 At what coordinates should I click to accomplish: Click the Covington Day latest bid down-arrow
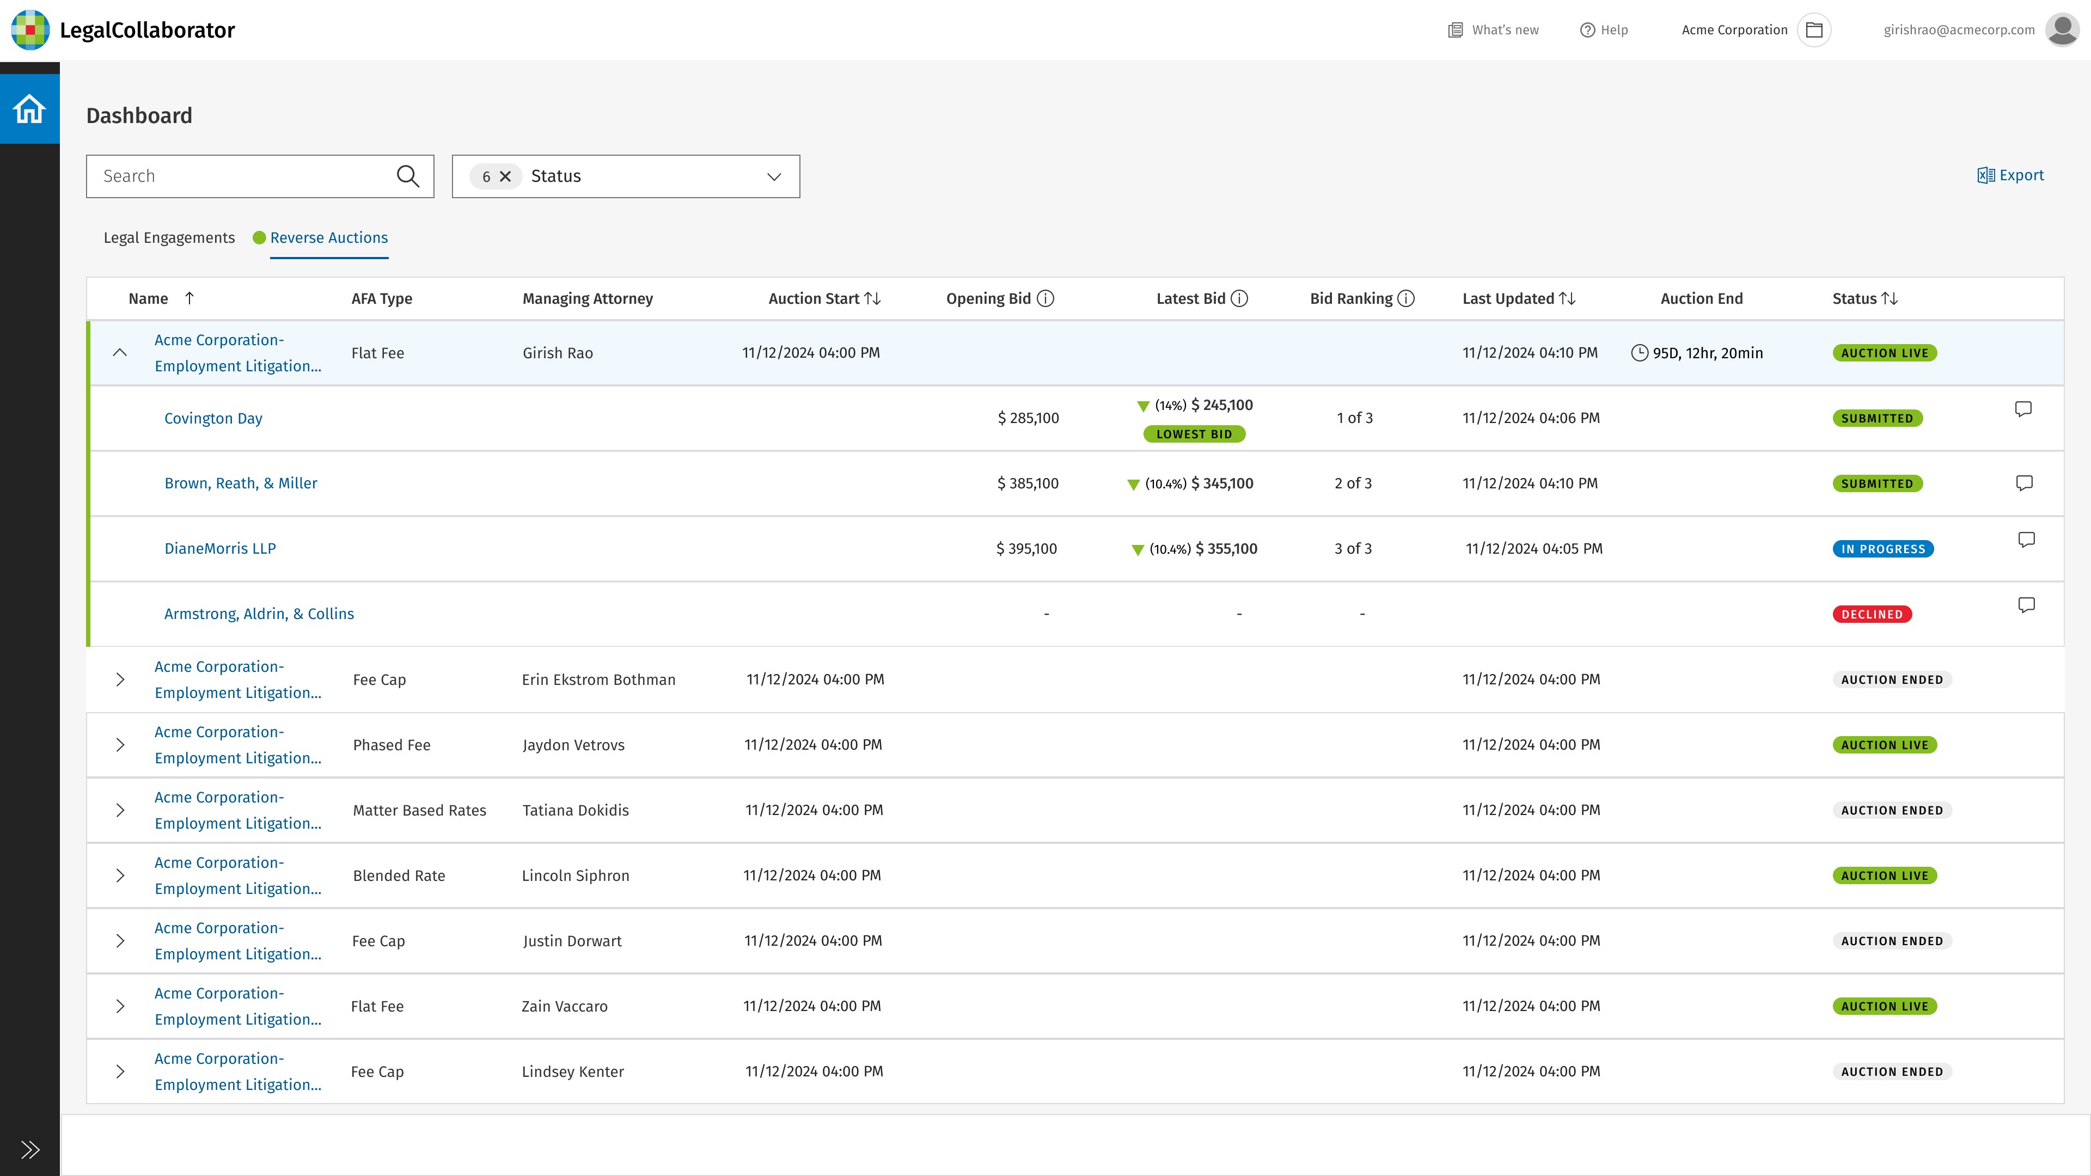coord(1143,406)
